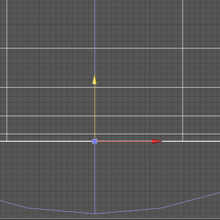Click the second white horizontal line from top
The width and height of the screenshot is (220, 220).
coord(110,87)
